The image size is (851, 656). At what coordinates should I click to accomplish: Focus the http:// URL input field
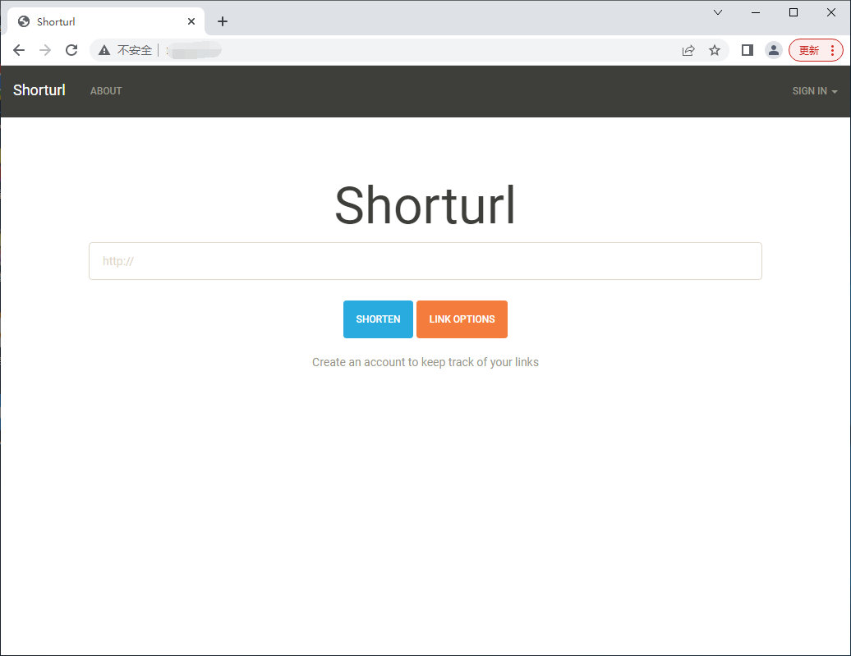[425, 261]
